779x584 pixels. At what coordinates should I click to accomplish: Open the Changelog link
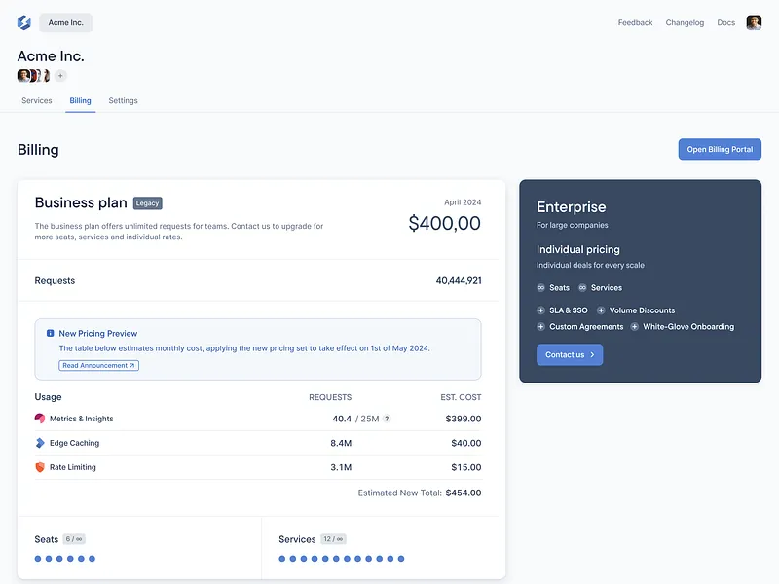[685, 22]
